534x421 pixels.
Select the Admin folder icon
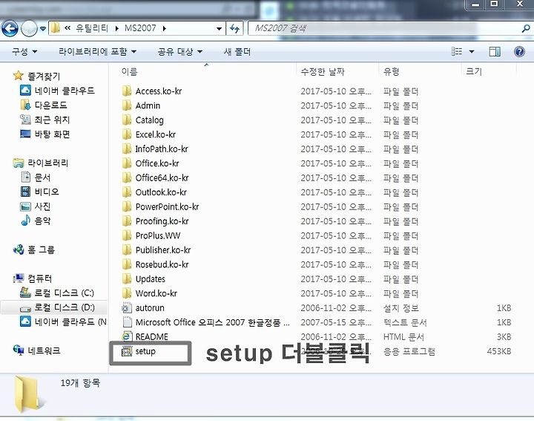tap(127, 105)
